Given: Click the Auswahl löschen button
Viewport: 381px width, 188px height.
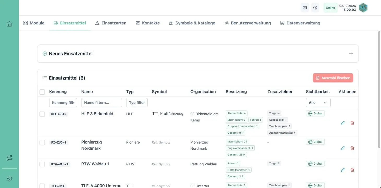Looking at the screenshot, I should [333, 78].
